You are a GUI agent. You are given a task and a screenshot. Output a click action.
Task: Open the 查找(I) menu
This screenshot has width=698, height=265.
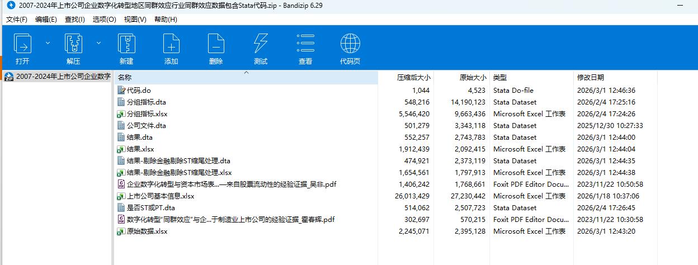pos(75,19)
